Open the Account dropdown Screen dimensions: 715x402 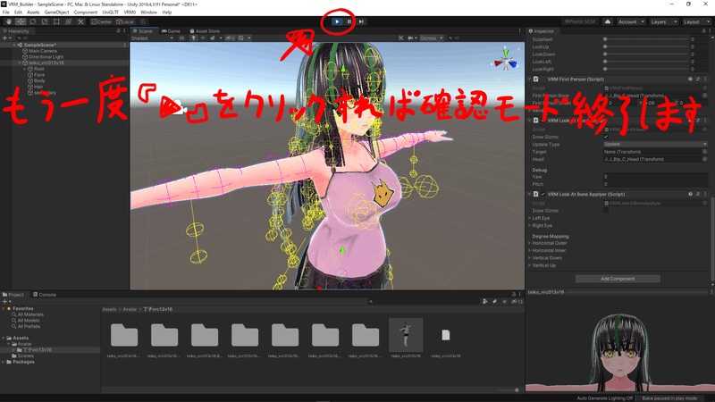pyautogui.click(x=631, y=21)
